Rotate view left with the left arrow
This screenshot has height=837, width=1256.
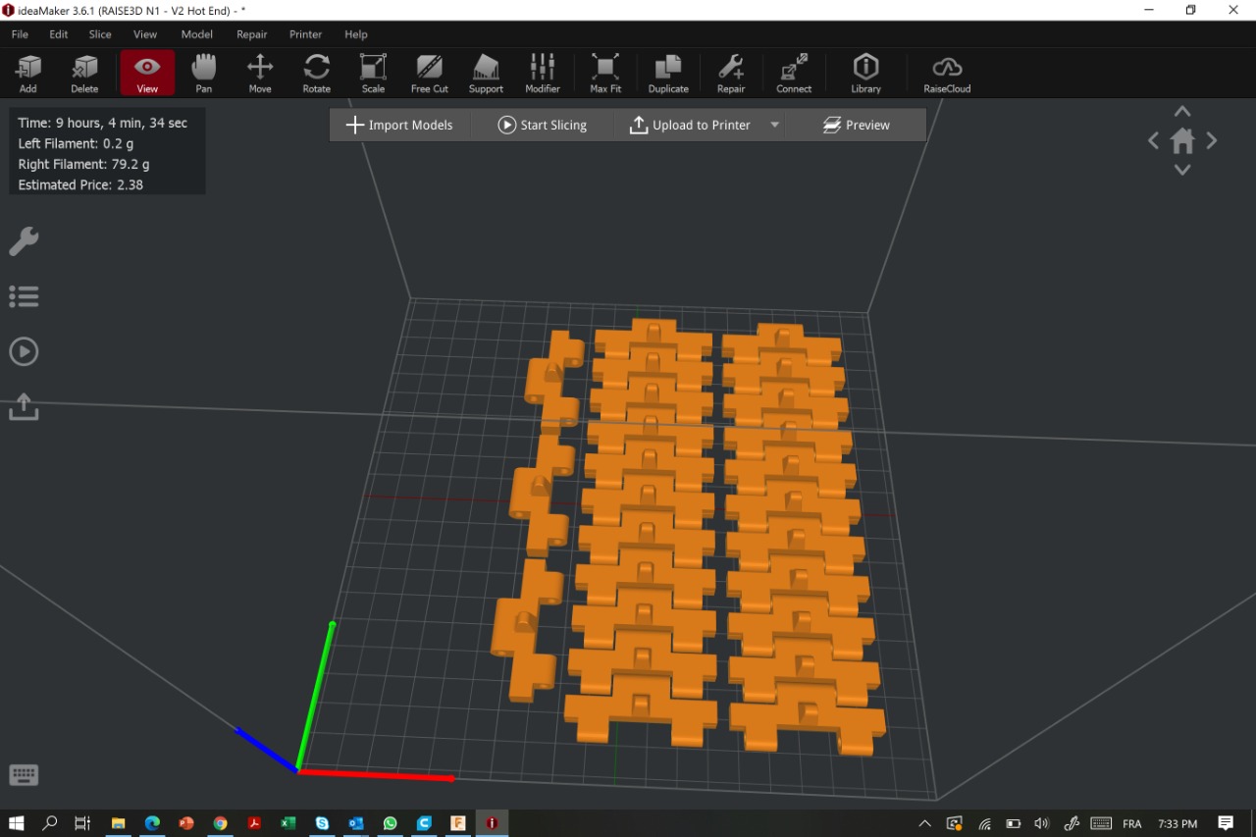click(x=1154, y=141)
